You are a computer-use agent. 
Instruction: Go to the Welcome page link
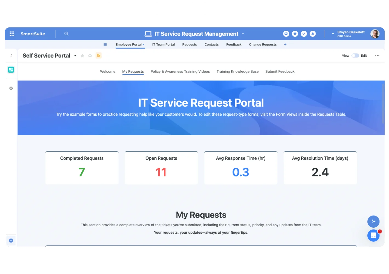(108, 72)
